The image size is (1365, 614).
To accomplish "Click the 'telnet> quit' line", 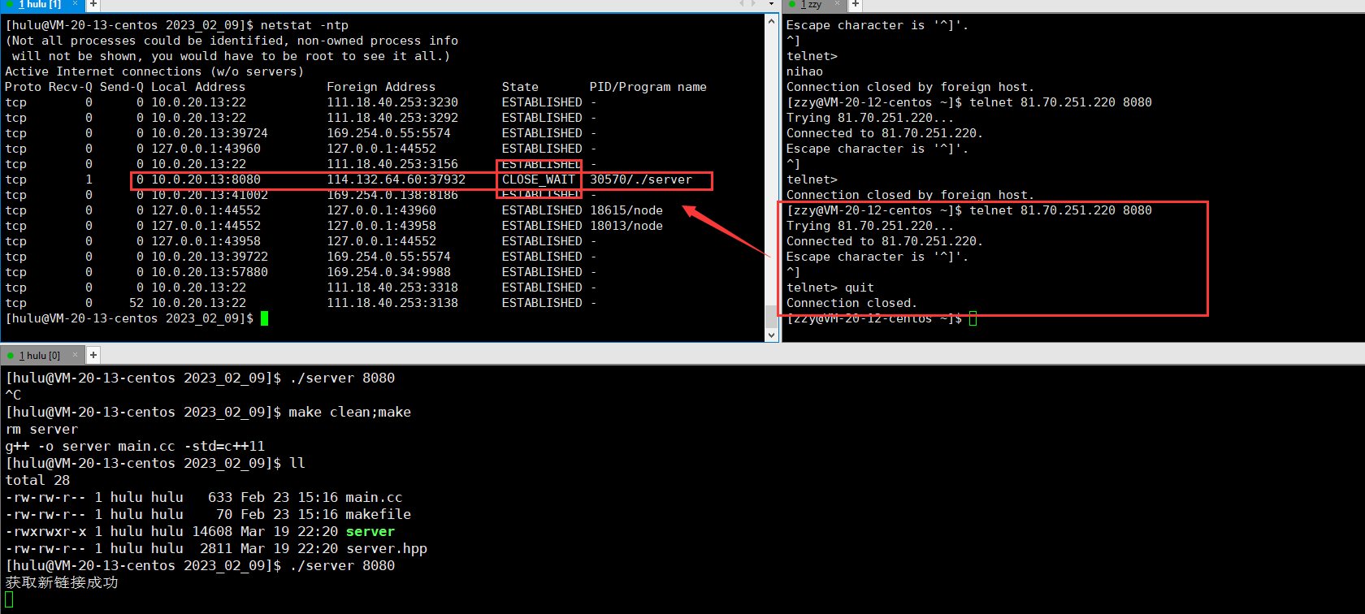I will (830, 288).
